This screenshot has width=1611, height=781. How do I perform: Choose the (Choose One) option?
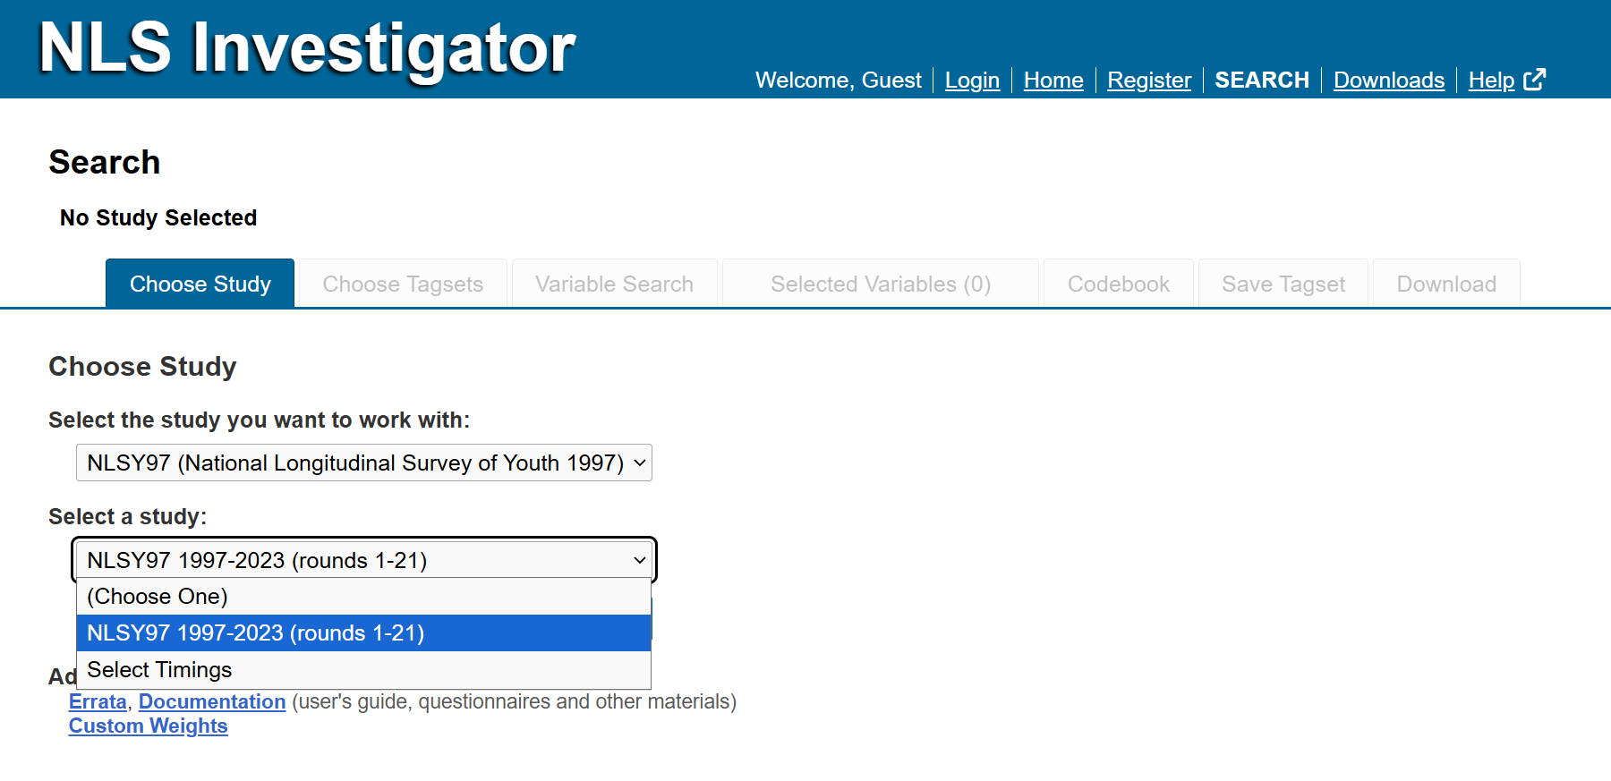coord(364,597)
